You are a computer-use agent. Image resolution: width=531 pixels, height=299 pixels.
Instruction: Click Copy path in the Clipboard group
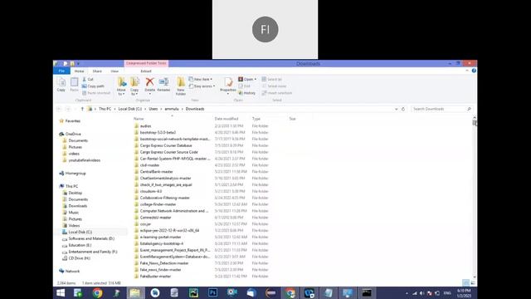tap(93, 86)
